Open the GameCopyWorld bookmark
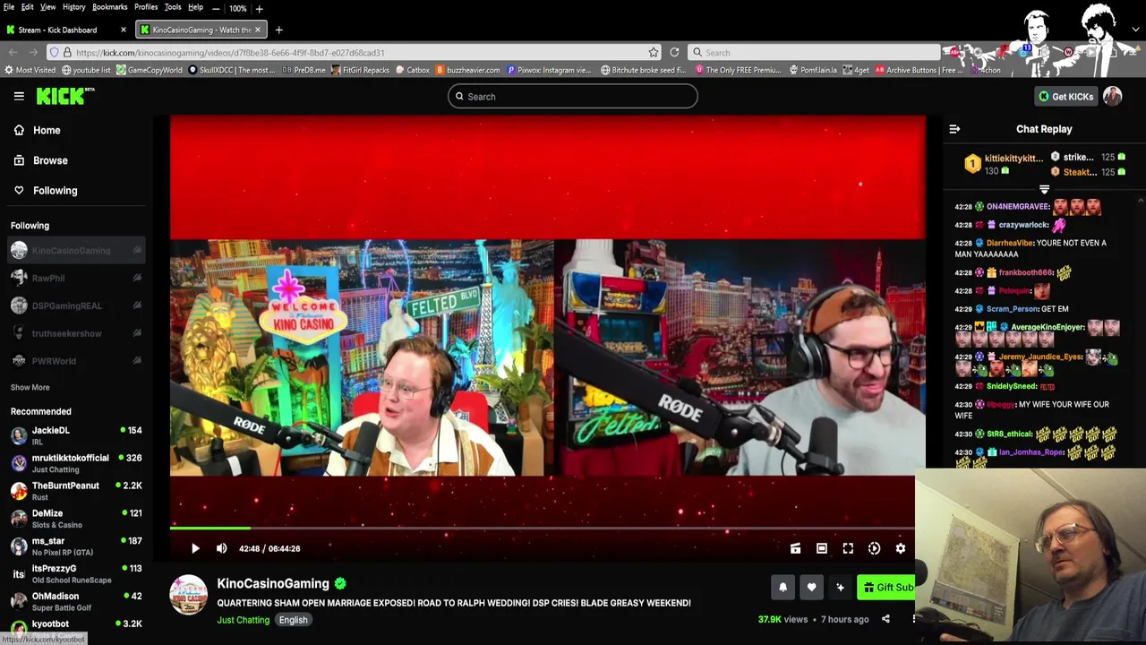The width and height of the screenshot is (1146, 645). 150,70
